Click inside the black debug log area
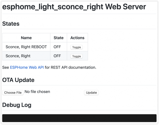The height and width of the screenshot is (125, 159). 79,118
